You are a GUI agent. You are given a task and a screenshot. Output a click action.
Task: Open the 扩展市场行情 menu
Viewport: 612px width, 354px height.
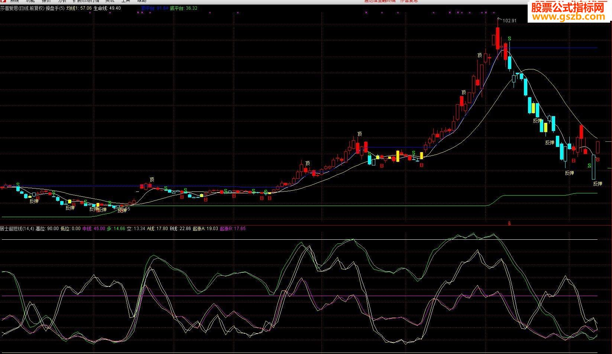pyautogui.click(x=86, y=1)
